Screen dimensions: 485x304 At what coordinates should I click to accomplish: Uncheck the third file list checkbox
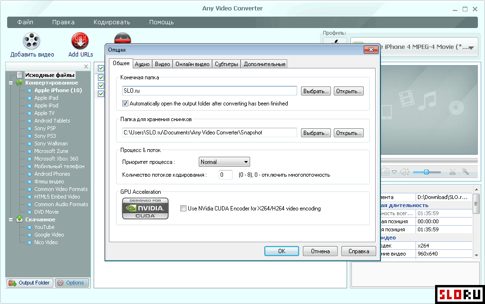[x=101, y=85]
